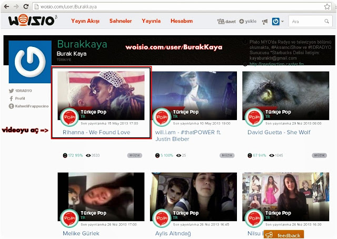Bookmark the page with the star icon
Screen dimensions: 337x239
(327, 6)
